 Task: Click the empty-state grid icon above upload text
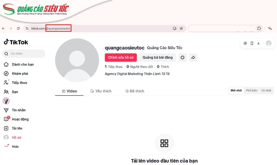[x=164, y=143]
